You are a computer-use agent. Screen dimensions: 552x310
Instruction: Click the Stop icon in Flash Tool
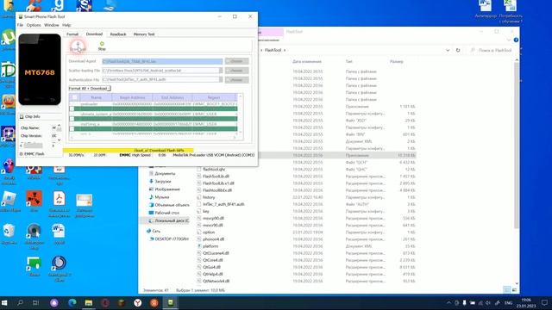coord(102,44)
